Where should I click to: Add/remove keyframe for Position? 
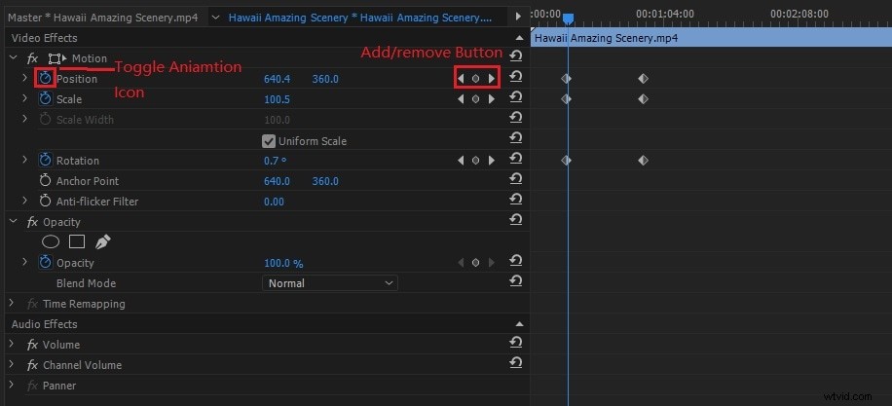coord(475,79)
